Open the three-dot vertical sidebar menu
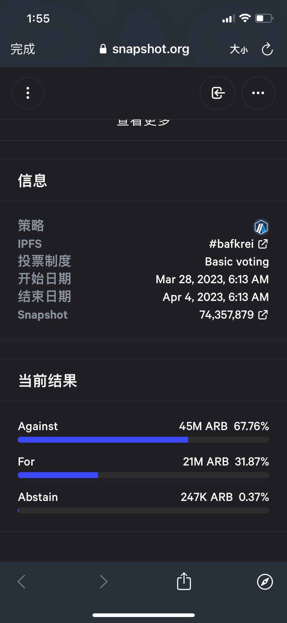This screenshot has width=287, height=623. (x=28, y=93)
